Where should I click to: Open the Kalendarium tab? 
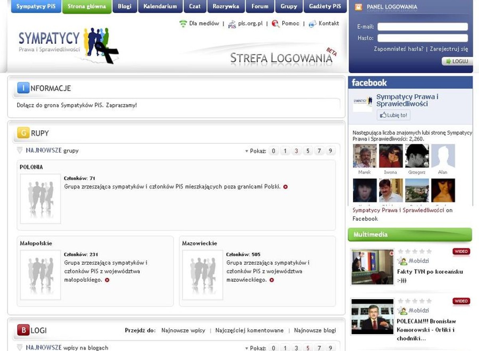point(160,6)
